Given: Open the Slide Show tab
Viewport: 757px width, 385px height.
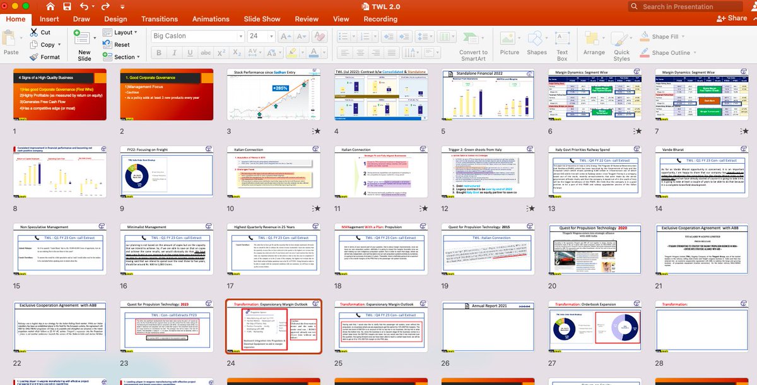Looking at the screenshot, I should coord(263,19).
